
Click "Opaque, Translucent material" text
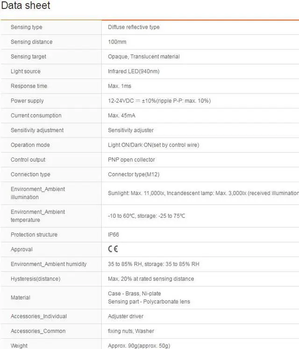coord(143,57)
